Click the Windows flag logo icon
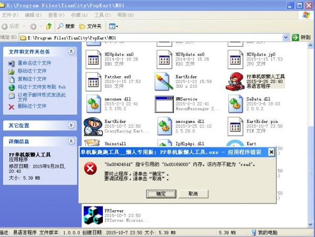 click(x=306, y=15)
